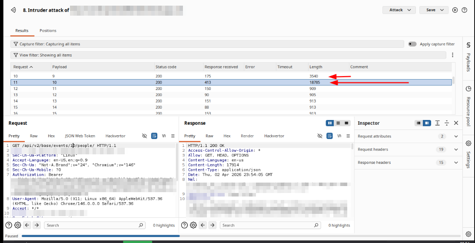This screenshot has height=243, width=475.
Task: Open the Attack dropdown button
Action: tap(399, 10)
